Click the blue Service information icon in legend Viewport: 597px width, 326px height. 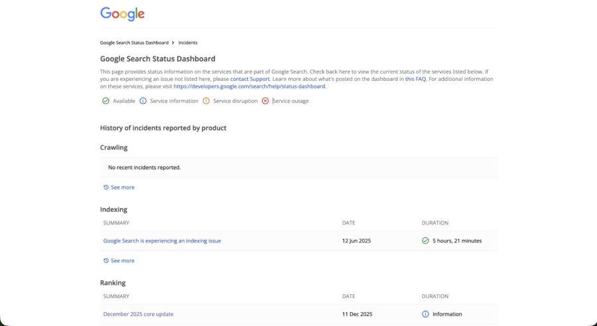tap(143, 101)
